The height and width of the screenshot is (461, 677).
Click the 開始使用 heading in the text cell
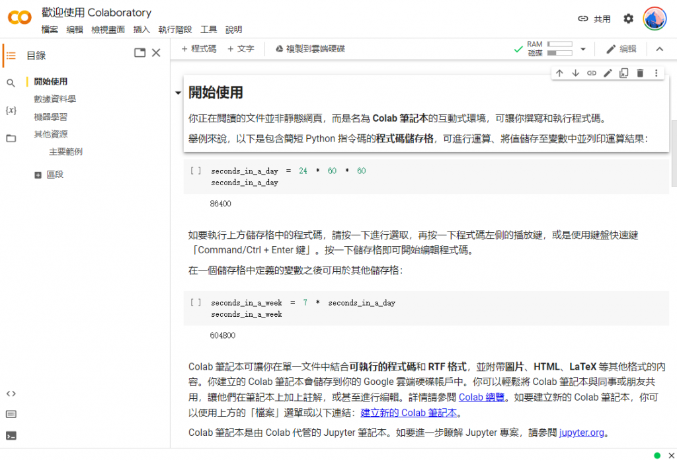216,93
